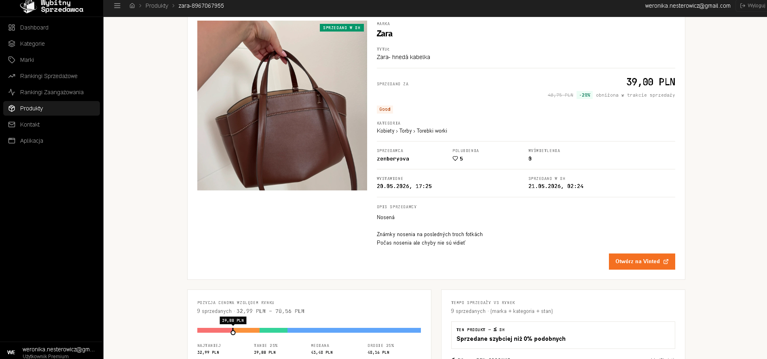767x359 pixels.
Task: Go to home breadcrumb icon
Action: click(x=132, y=6)
